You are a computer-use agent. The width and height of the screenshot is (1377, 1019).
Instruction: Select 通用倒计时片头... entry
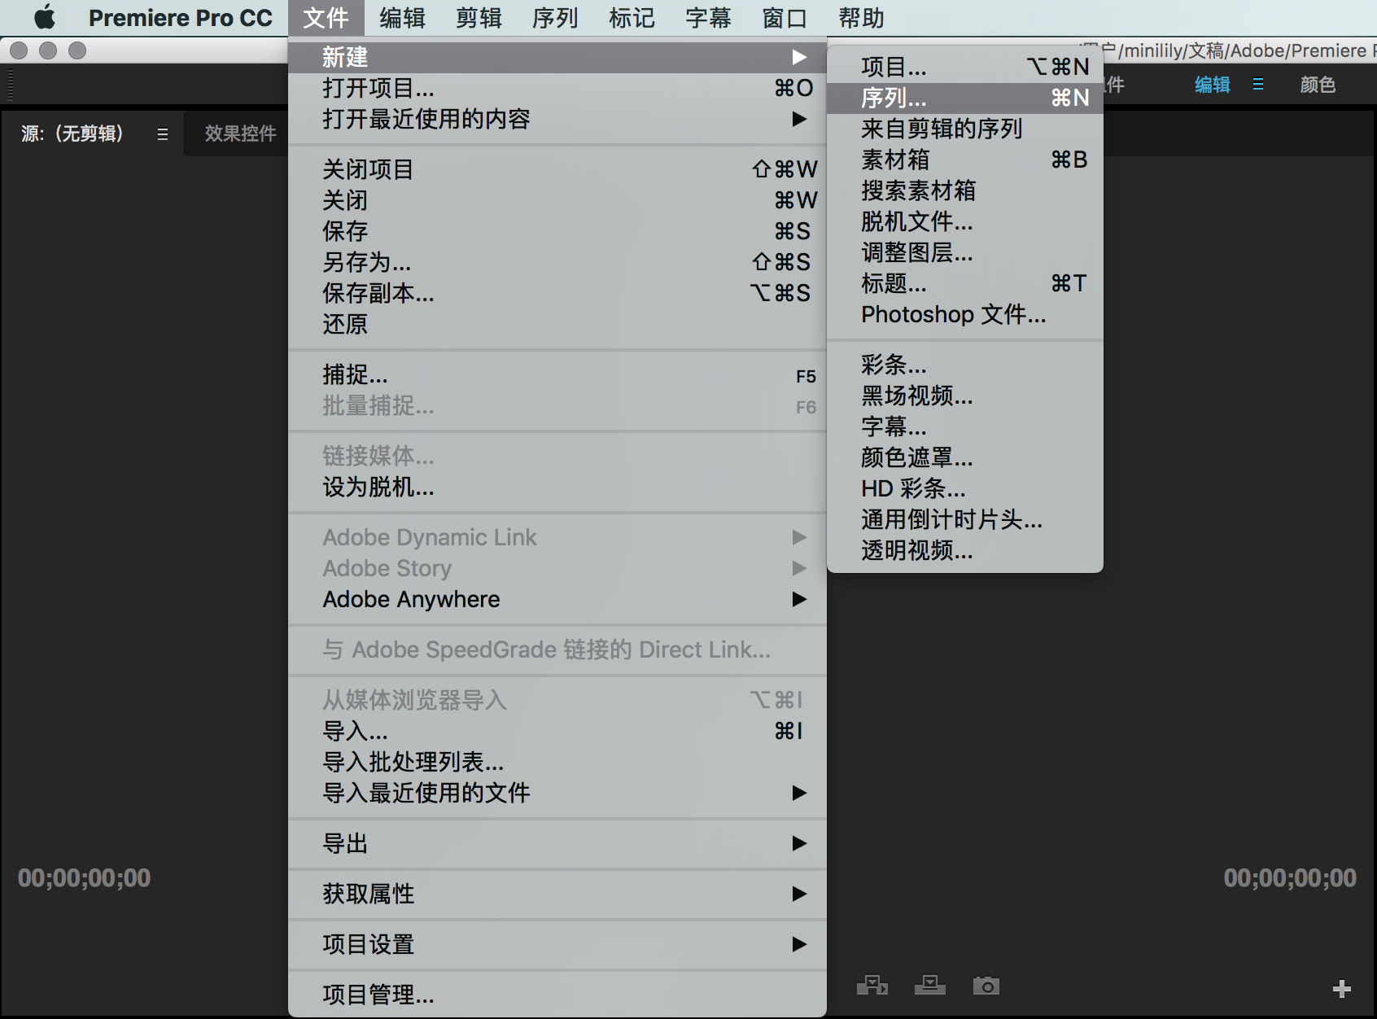coord(965,519)
